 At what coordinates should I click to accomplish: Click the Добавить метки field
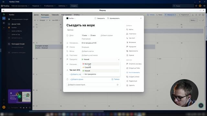(88, 51)
